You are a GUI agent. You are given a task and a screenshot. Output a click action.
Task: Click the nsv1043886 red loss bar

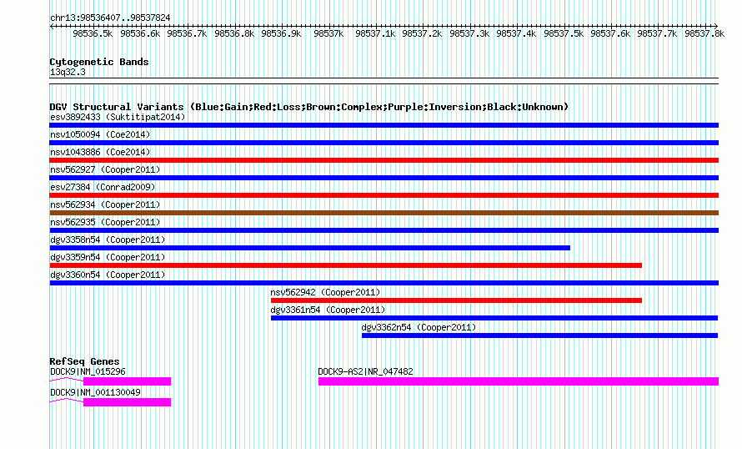[384, 160]
